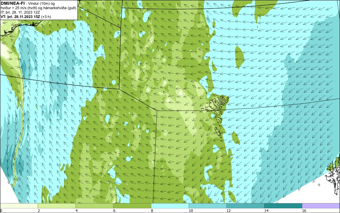The image size is (340, 213).
Task: Click the 0–2 m/s pale legend swatch
Action: click(19, 206)
